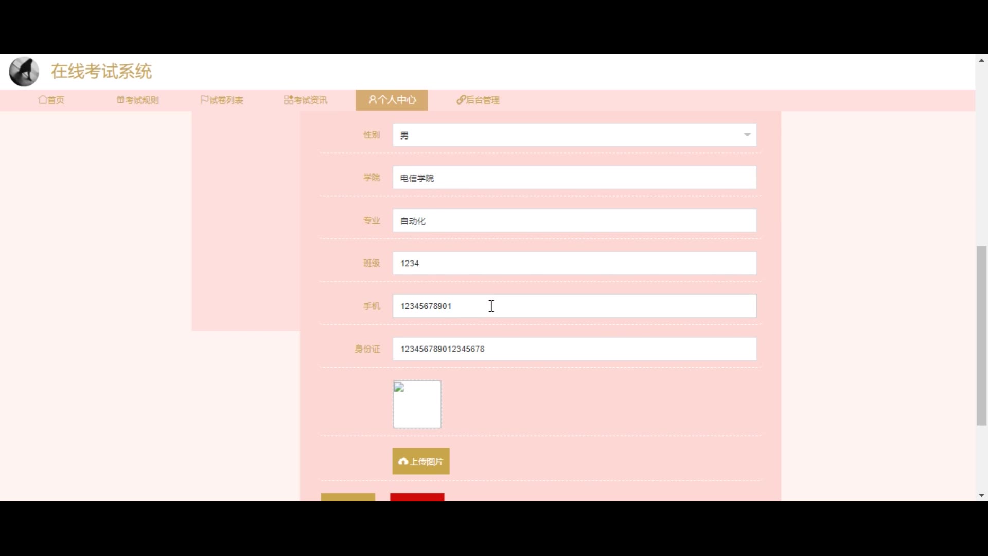Click the broken avatar image thumbnail
The image size is (988, 556).
(x=417, y=405)
